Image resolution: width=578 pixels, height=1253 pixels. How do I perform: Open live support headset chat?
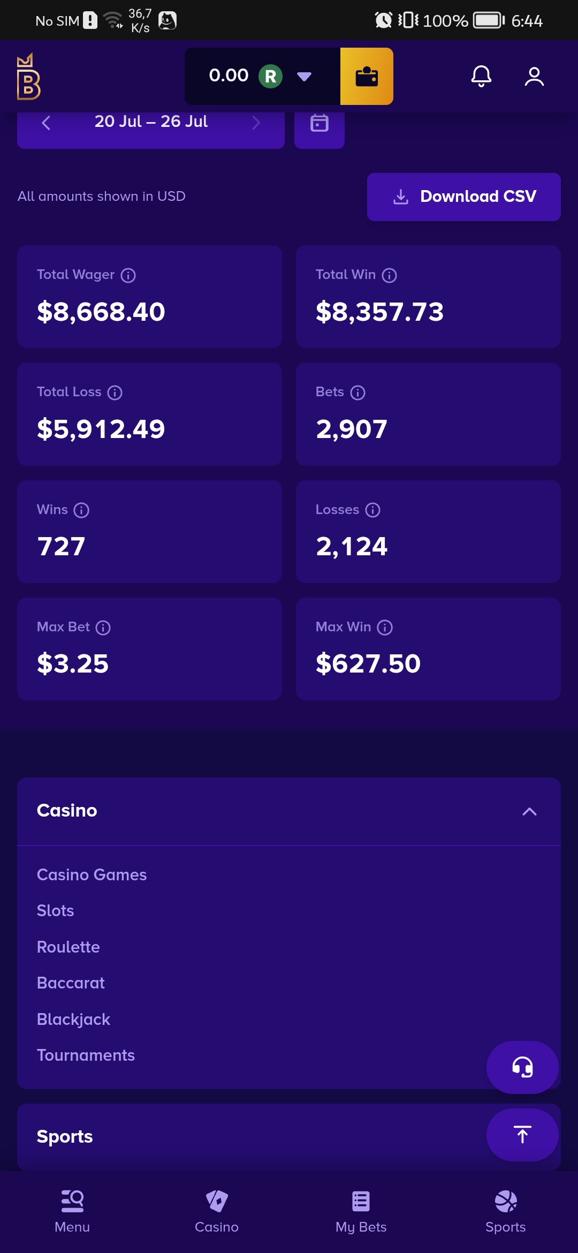click(x=522, y=1067)
